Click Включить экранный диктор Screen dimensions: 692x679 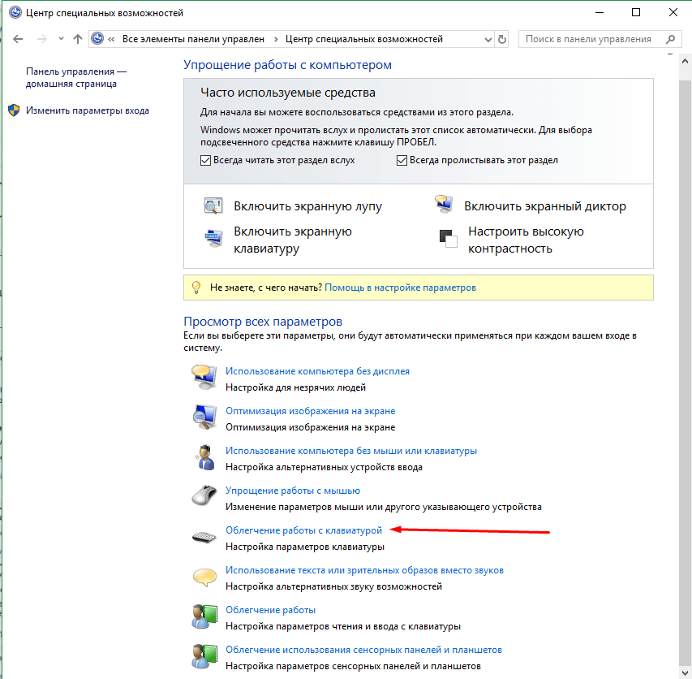click(x=544, y=206)
